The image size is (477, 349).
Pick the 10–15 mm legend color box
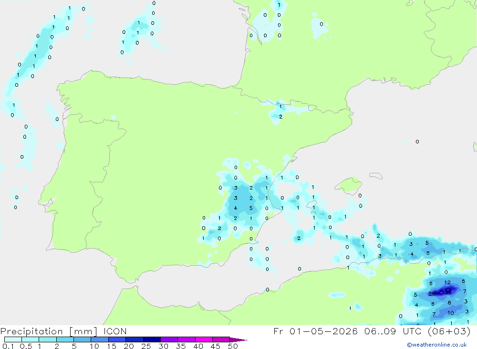(100, 339)
